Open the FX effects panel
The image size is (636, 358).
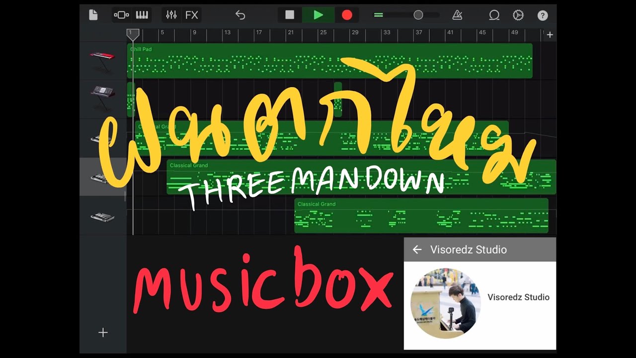tap(192, 15)
